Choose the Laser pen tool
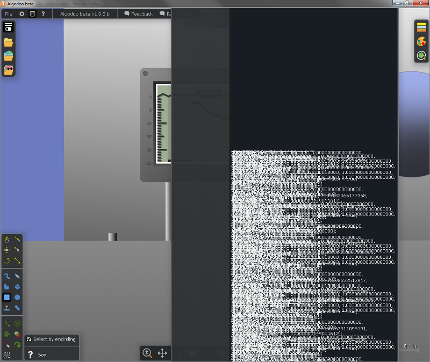The height and width of the screenshot is (362, 430). click(x=7, y=344)
